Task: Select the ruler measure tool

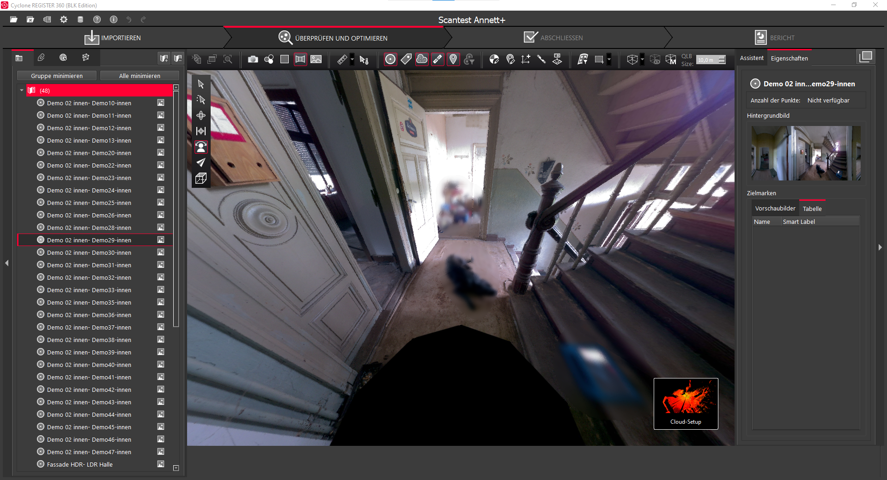Action: [x=342, y=59]
